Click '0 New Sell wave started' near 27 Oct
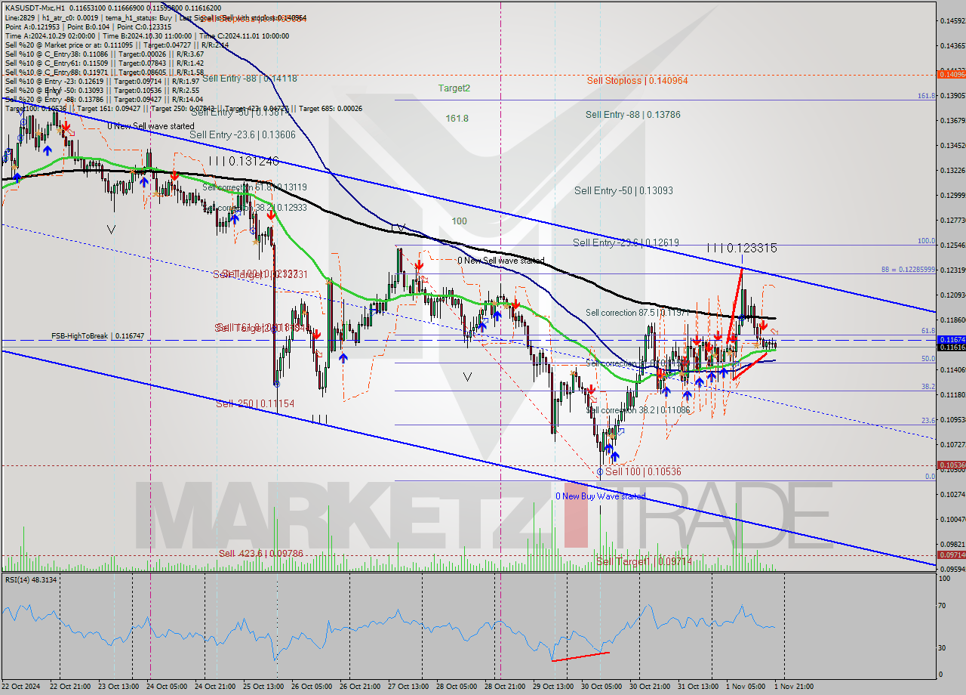The height and width of the screenshot is (695, 966). (x=501, y=261)
